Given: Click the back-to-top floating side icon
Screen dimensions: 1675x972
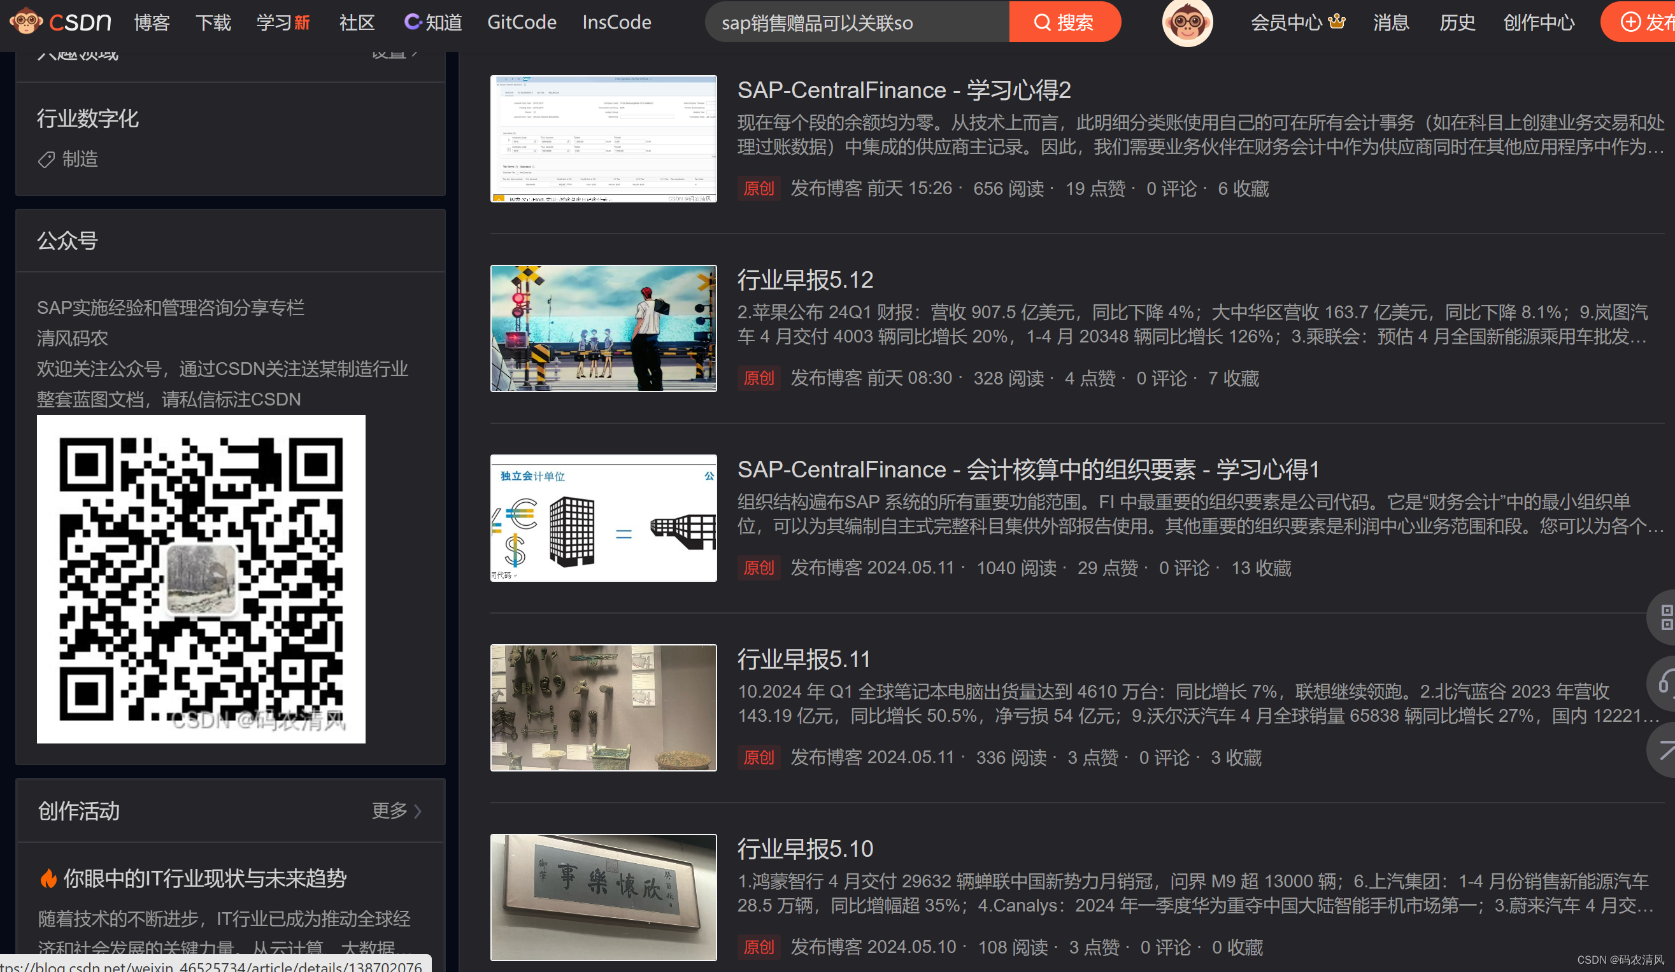Looking at the screenshot, I should [x=1663, y=749].
